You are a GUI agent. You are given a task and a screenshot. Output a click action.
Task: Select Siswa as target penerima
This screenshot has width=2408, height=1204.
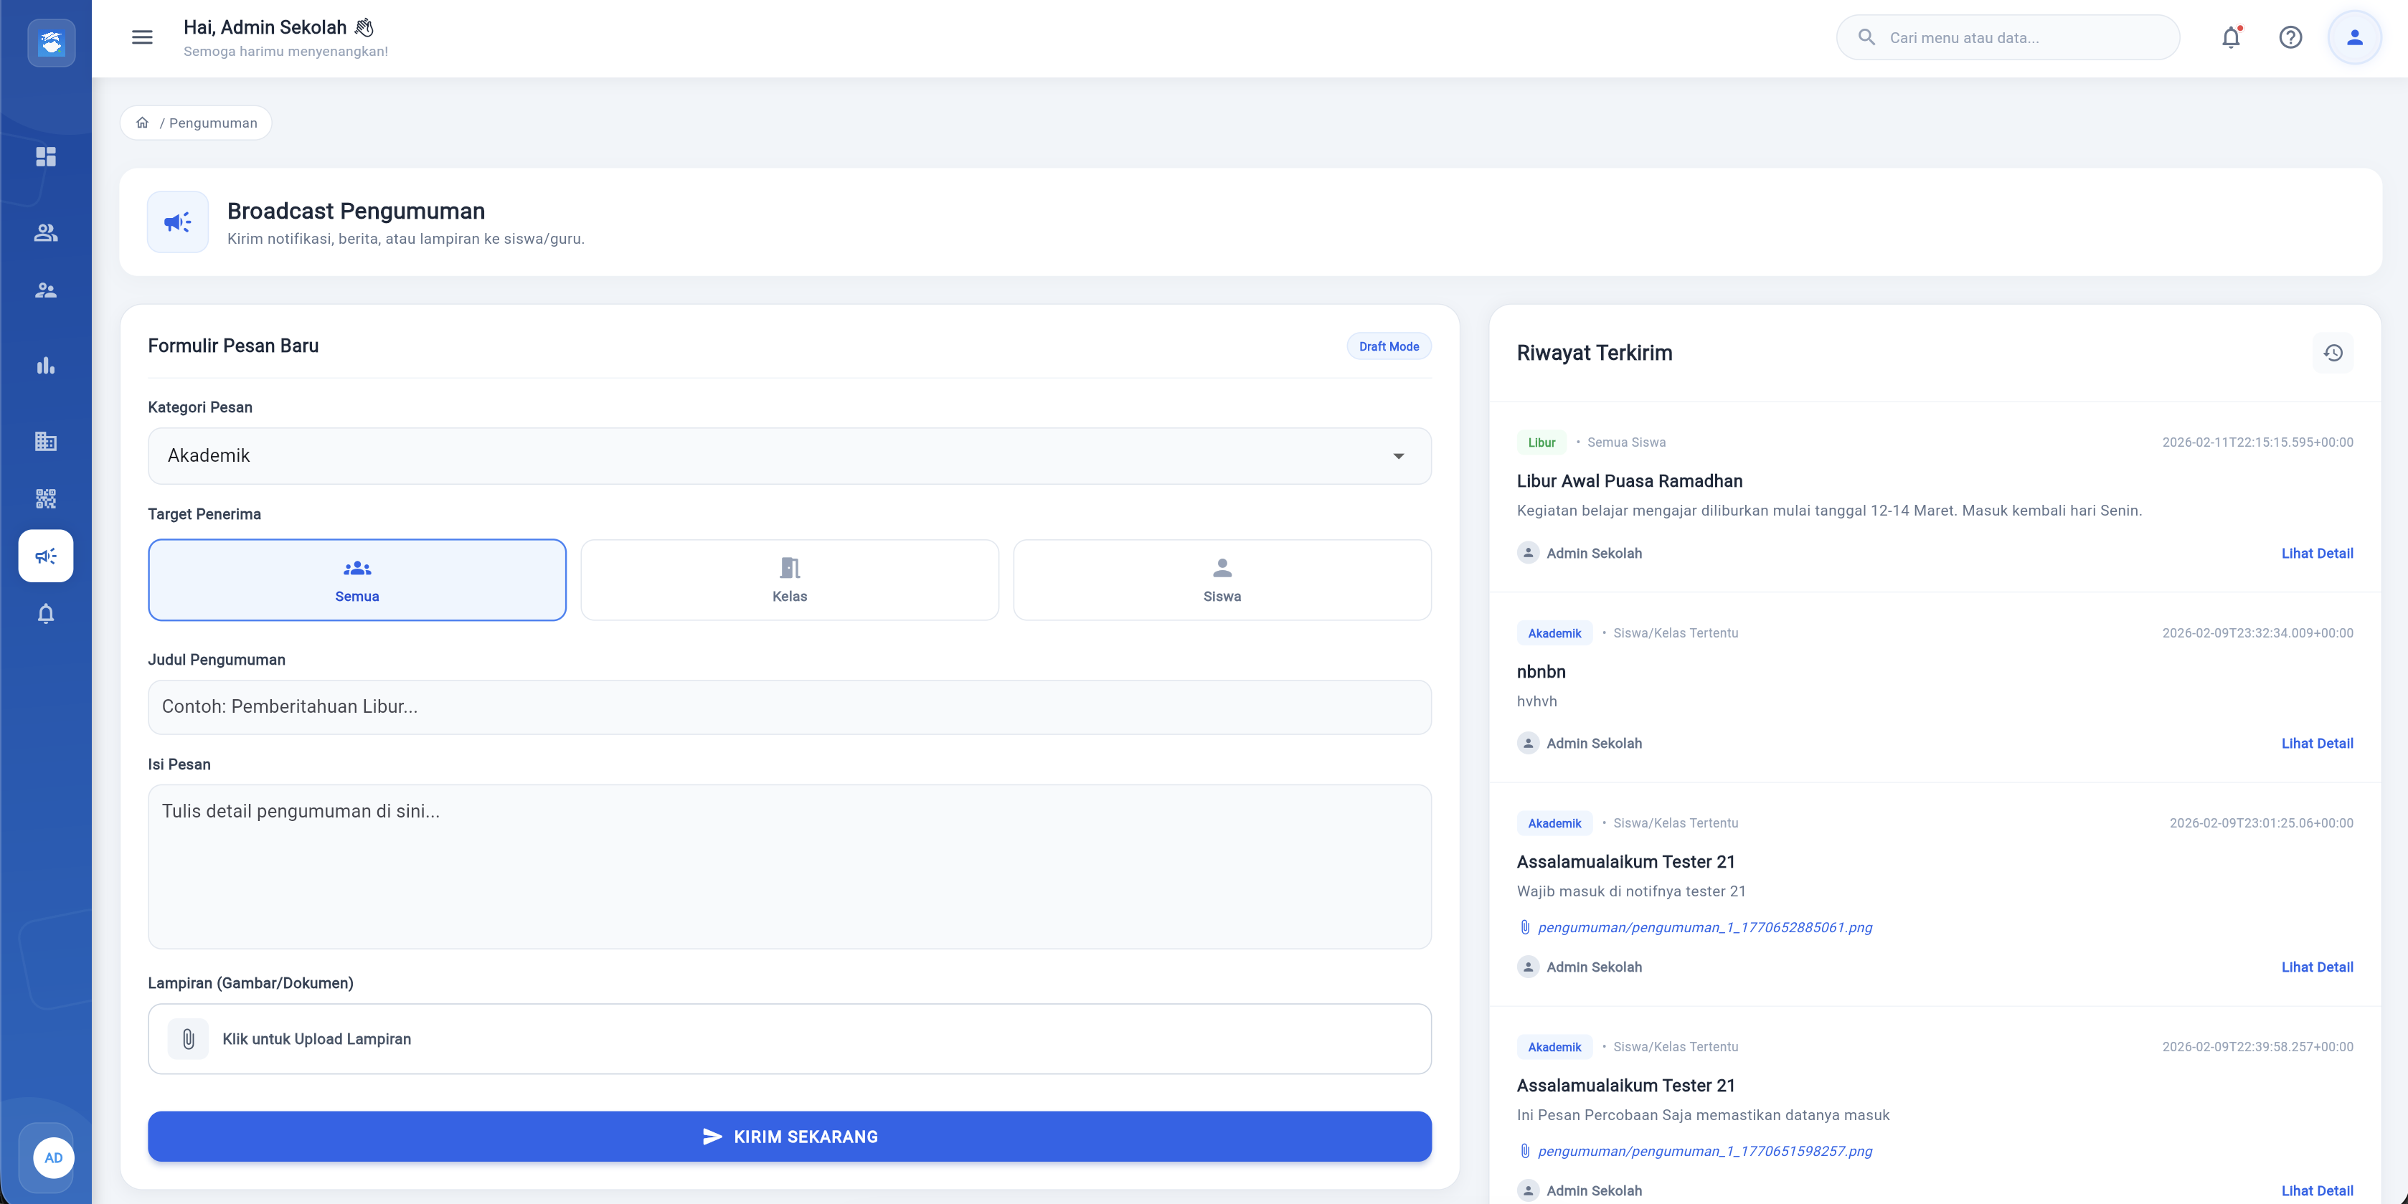tap(1221, 579)
